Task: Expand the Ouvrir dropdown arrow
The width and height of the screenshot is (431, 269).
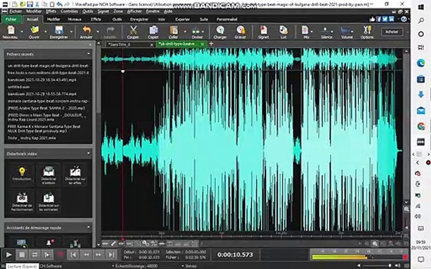Action: click(45, 31)
